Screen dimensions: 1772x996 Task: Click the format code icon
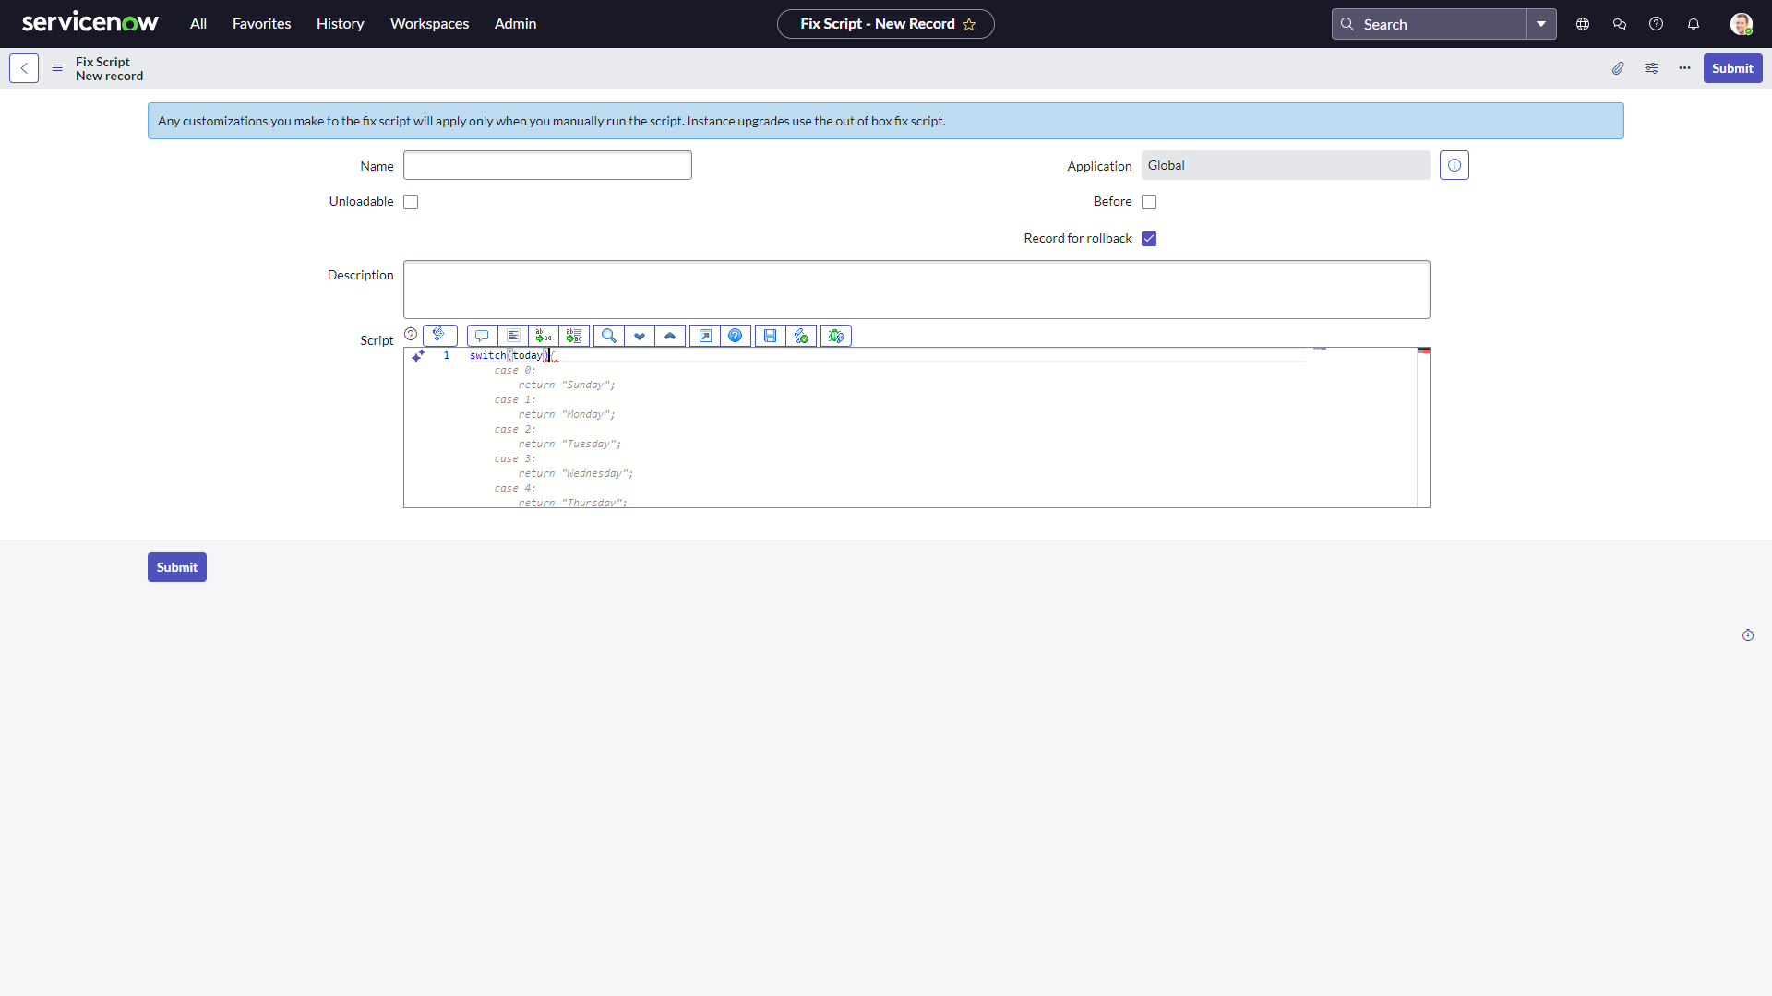coord(513,336)
